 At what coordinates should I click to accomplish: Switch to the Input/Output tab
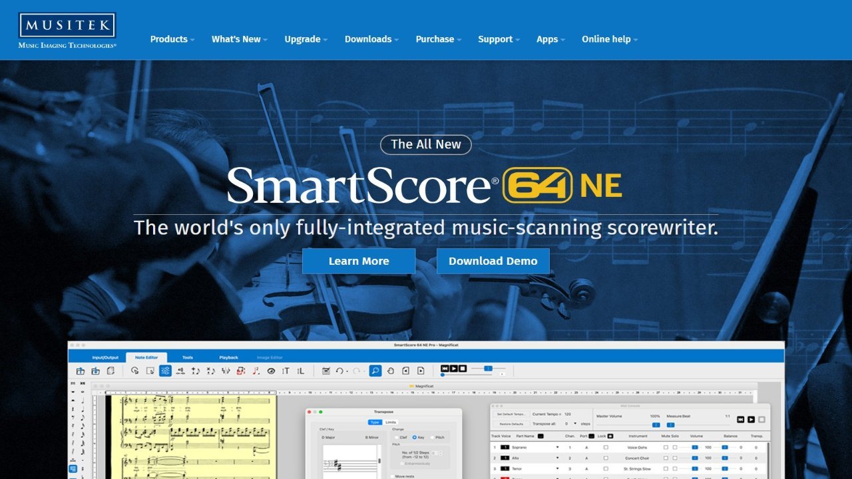(105, 357)
